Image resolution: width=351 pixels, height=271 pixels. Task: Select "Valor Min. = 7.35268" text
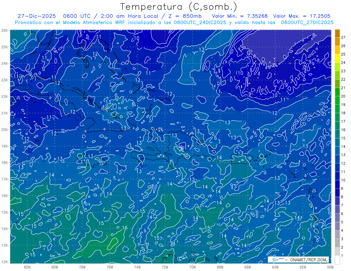pyautogui.click(x=240, y=16)
